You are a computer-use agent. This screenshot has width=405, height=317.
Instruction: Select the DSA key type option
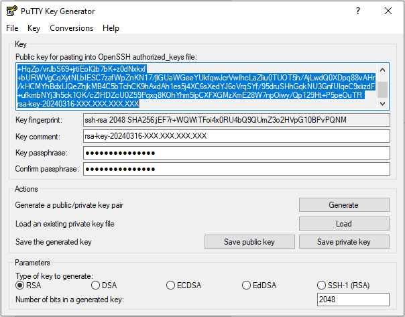point(95,286)
